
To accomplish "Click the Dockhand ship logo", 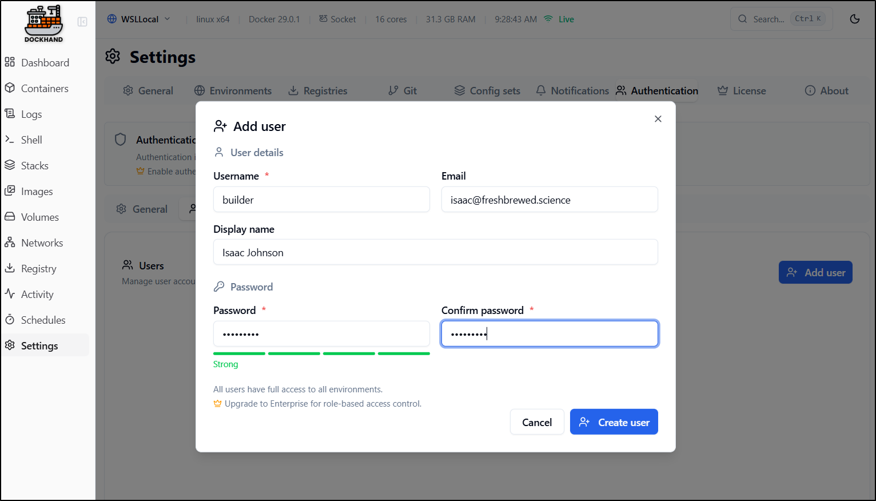I will [43, 23].
